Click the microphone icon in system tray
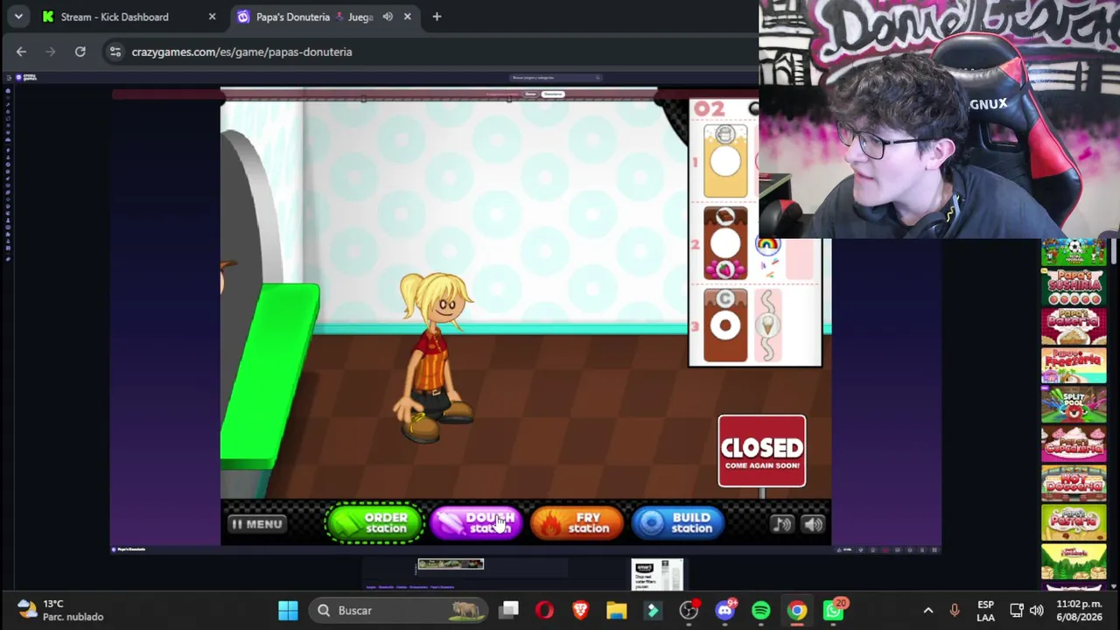The image size is (1120, 630). [955, 610]
